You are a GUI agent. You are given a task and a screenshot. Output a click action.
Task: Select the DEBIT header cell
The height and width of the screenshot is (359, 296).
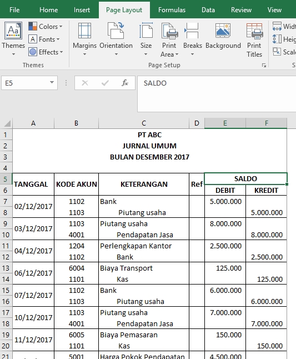tap(225, 190)
